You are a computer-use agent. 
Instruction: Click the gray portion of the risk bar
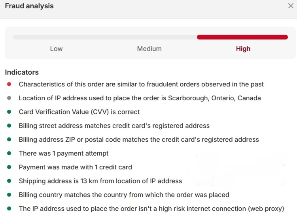coord(105,37)
